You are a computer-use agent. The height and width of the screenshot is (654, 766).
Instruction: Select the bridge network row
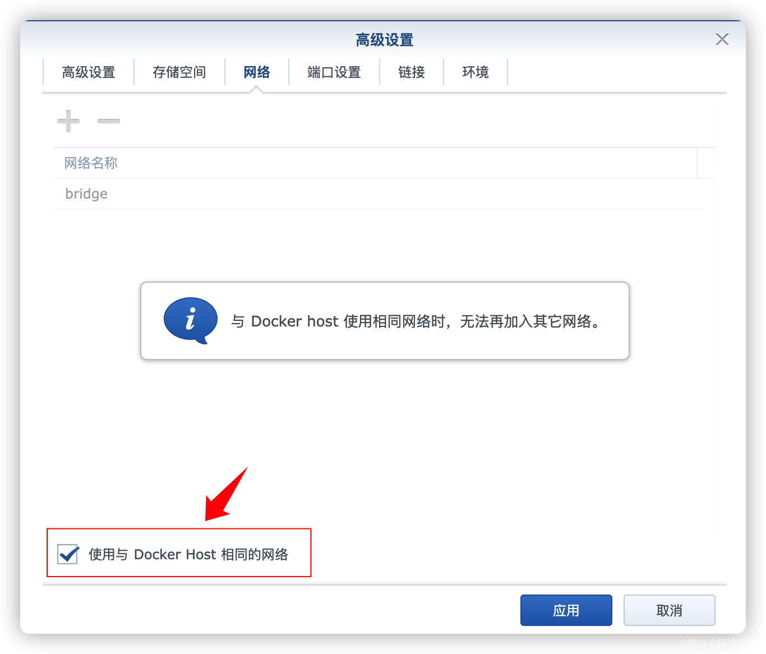[x=379, y=194]
